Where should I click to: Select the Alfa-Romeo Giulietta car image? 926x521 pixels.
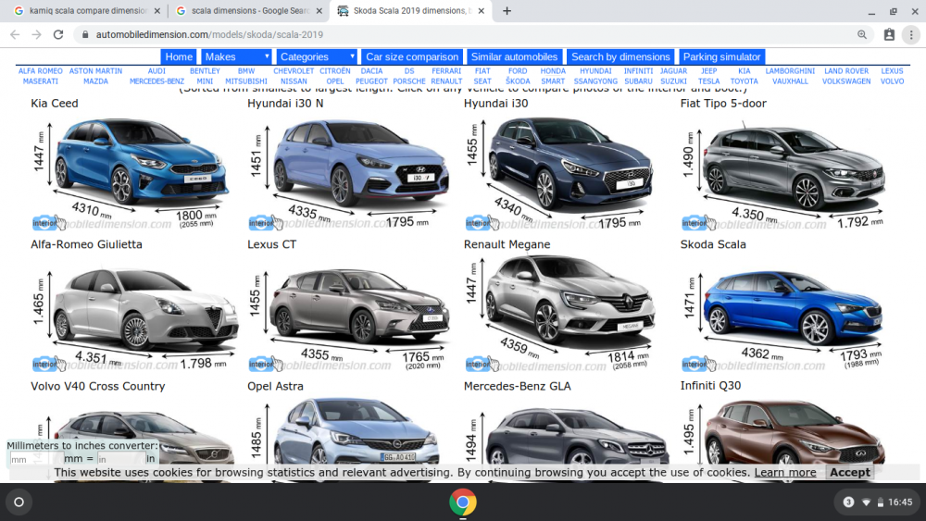(x=144, y=308)
